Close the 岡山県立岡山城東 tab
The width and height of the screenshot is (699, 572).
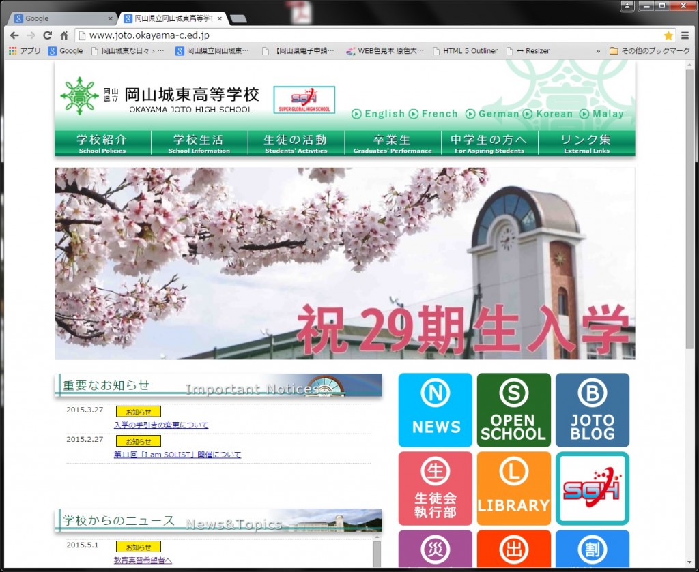tap(219, 18)
